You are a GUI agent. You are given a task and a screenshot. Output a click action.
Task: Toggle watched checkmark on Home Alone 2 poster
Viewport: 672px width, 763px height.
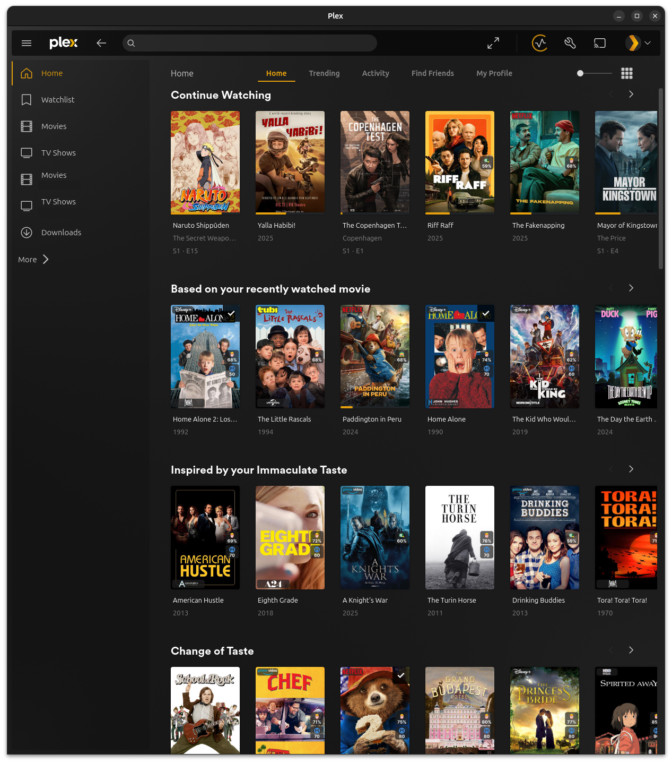(231, 313)
